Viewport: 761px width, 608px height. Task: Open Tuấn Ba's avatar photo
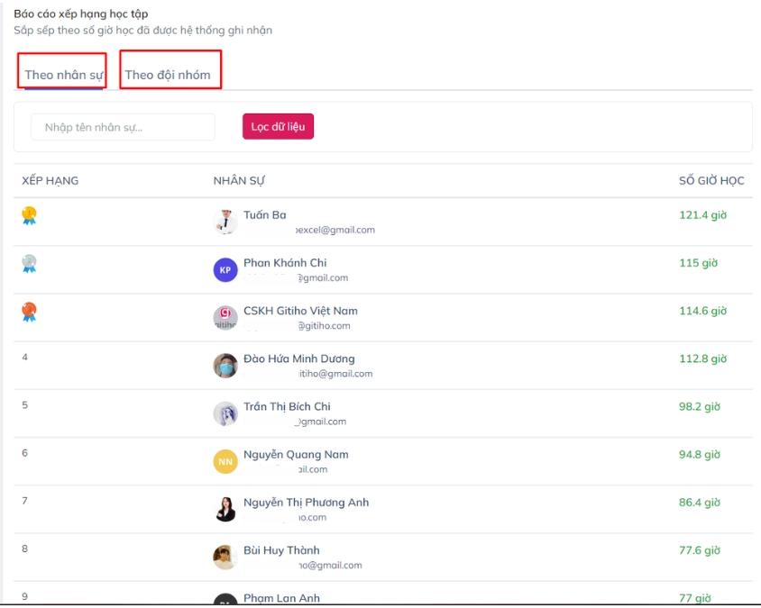click(x=225, y=222)
